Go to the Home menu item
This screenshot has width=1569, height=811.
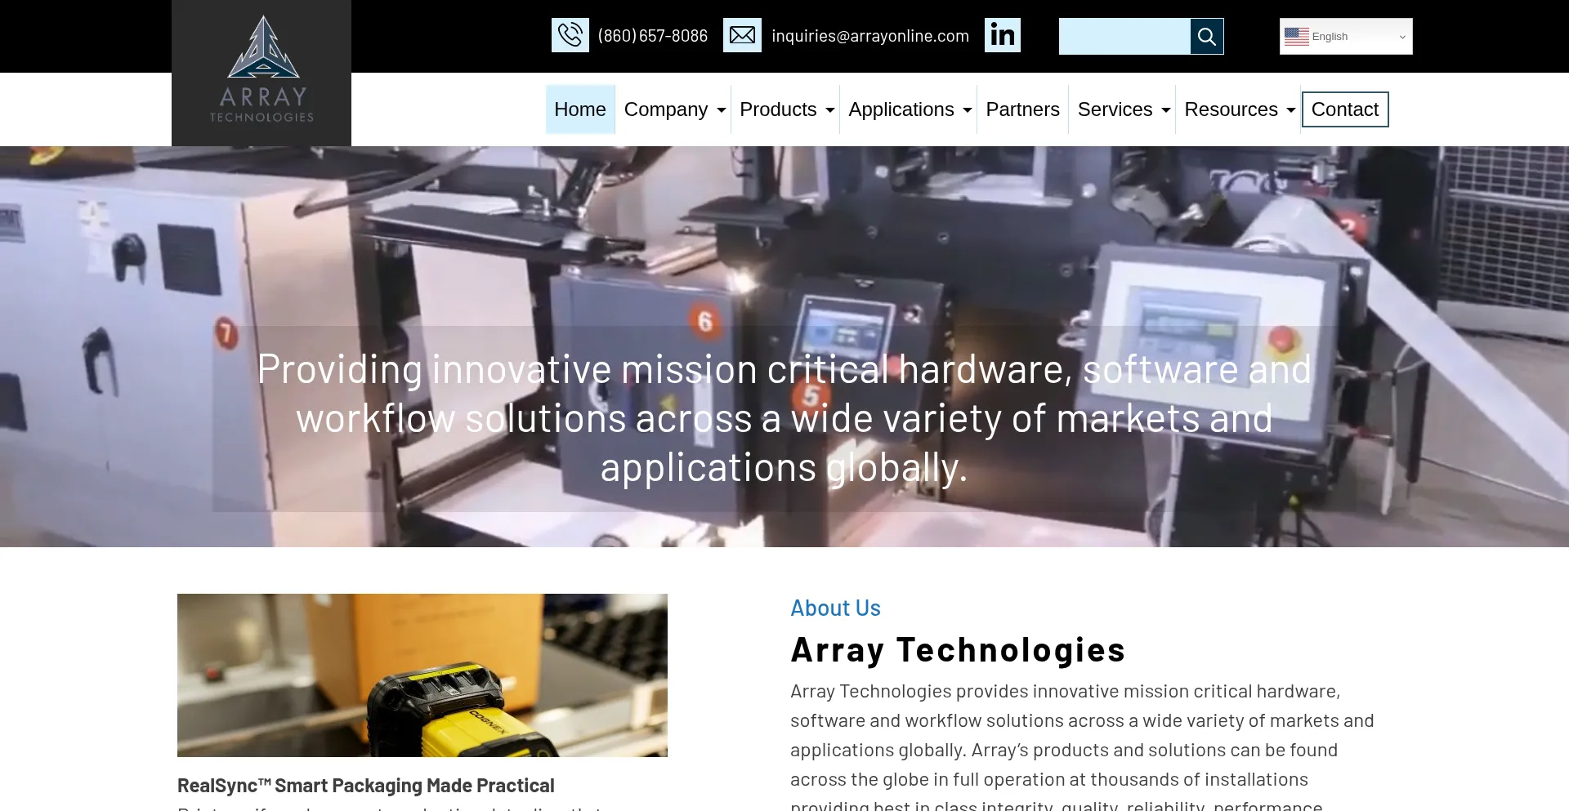coord(580,109)
